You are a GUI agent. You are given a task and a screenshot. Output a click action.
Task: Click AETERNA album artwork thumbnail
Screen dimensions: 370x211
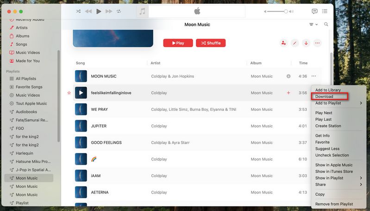81,192
